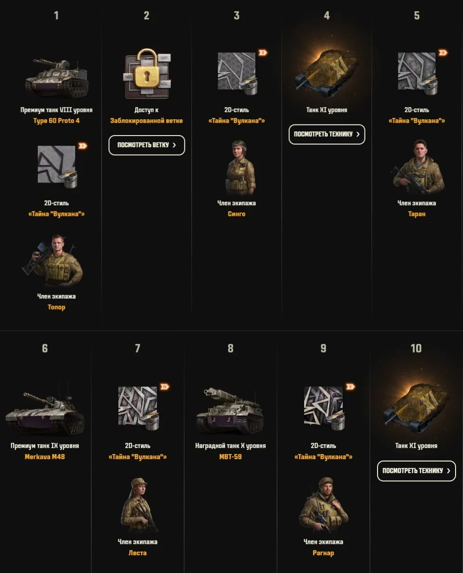The width and height of the screenshot is (463, 573).
Task: Click crew member Рагнар portrait
Action: 323,504
